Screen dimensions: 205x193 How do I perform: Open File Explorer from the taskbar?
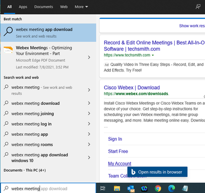click(x=117, y=188)
